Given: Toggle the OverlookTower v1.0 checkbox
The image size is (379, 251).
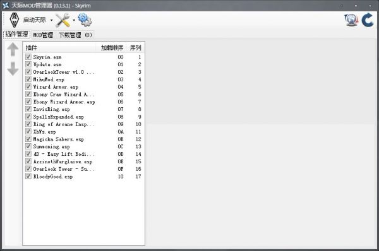Looking at the screenshot, I should (28, 72).
